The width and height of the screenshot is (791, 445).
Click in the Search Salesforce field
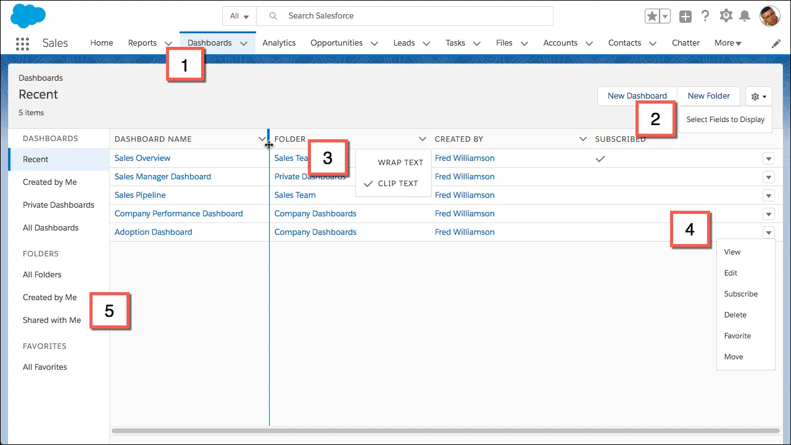405,16
